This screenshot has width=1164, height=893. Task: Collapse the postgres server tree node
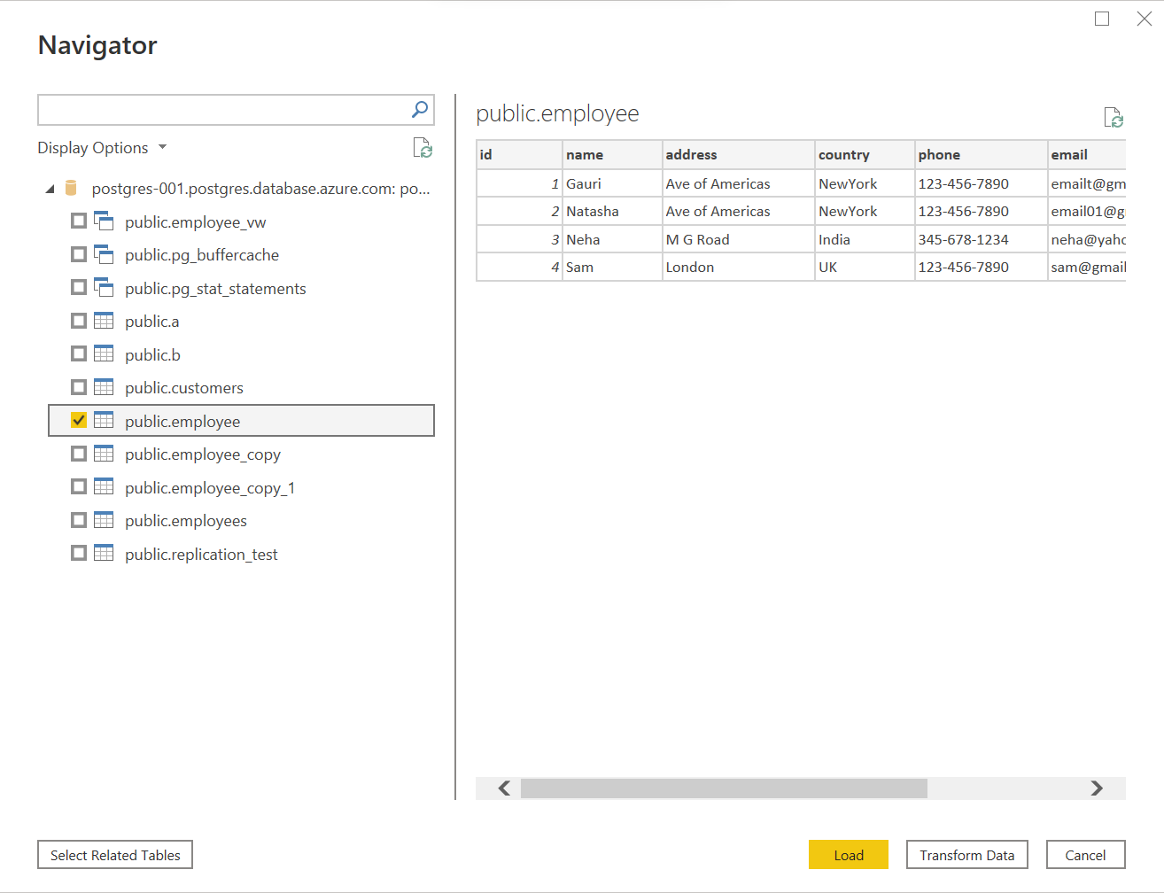(x=50, y=189)
